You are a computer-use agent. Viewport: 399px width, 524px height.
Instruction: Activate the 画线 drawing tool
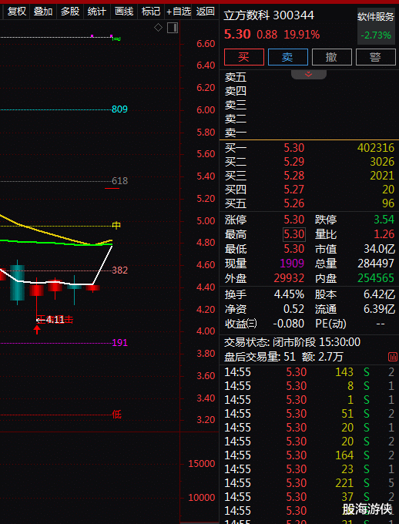pyautogui.click(x=124, y=12)
